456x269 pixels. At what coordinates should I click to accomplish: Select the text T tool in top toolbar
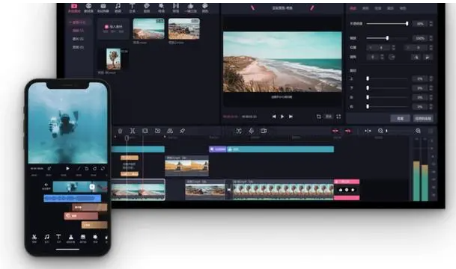pyautogui.click(x=132, y=7)
